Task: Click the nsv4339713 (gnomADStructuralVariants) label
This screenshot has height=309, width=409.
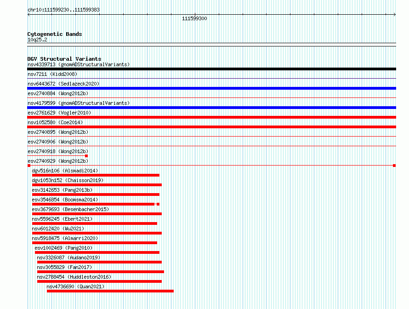Action: tap(79, 64)
